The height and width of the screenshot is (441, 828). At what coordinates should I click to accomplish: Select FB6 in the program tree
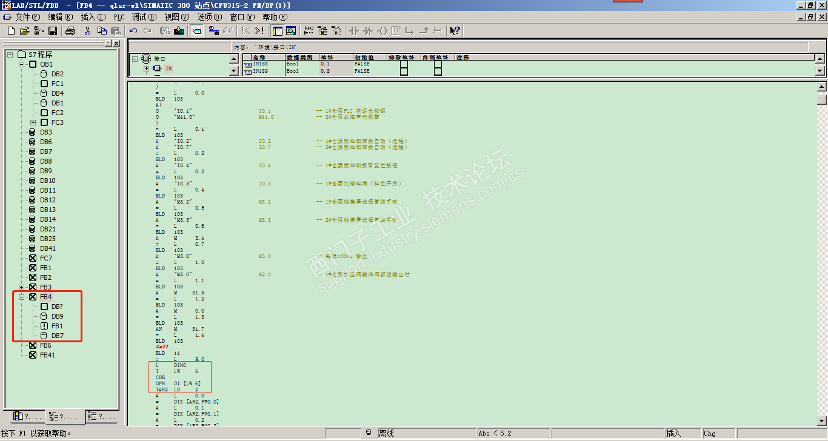click(x=46, y=345)
